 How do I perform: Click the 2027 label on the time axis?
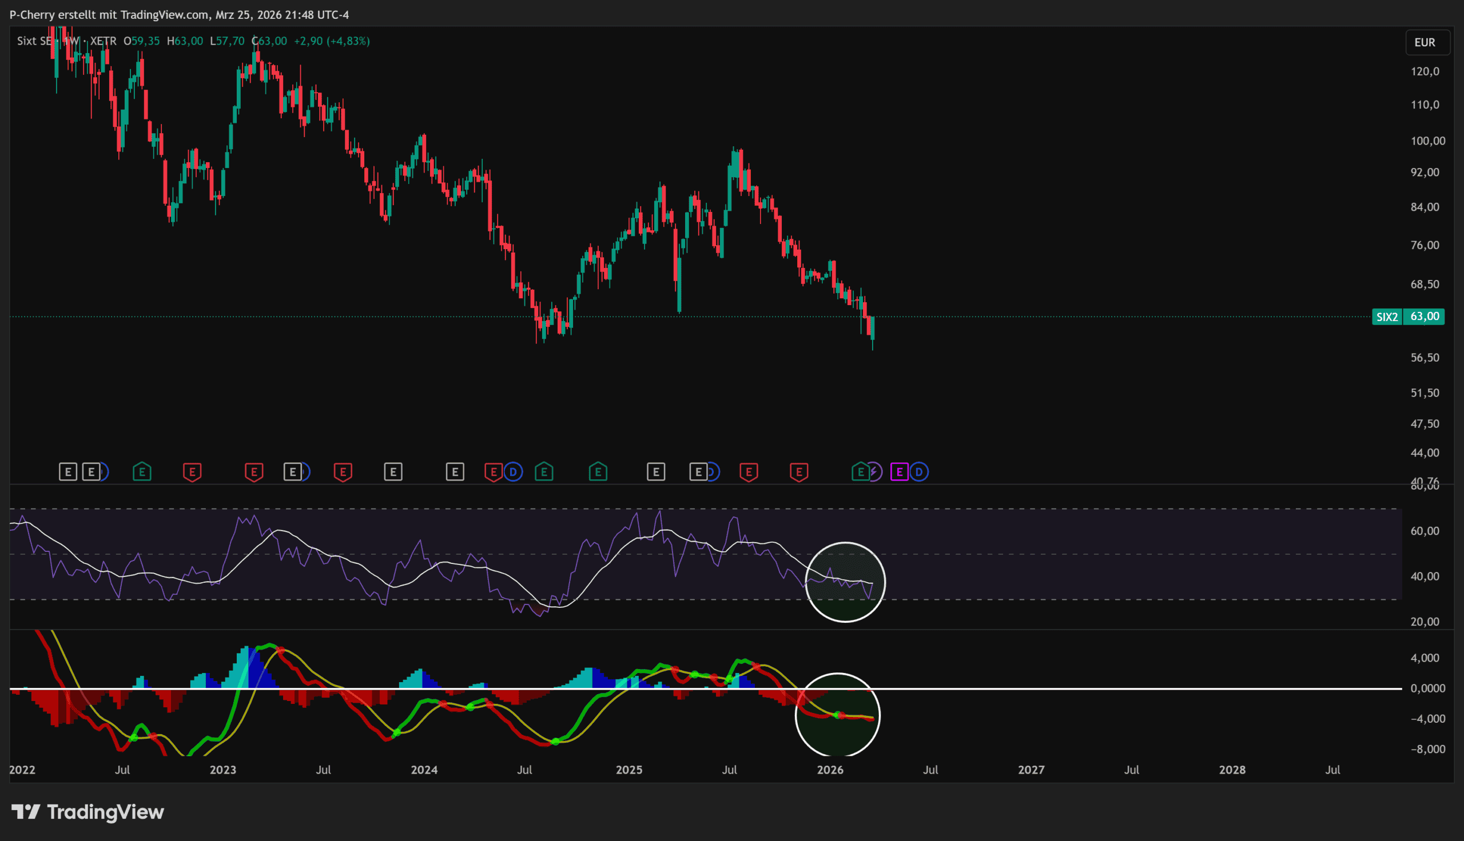[x=1031, y=770]
